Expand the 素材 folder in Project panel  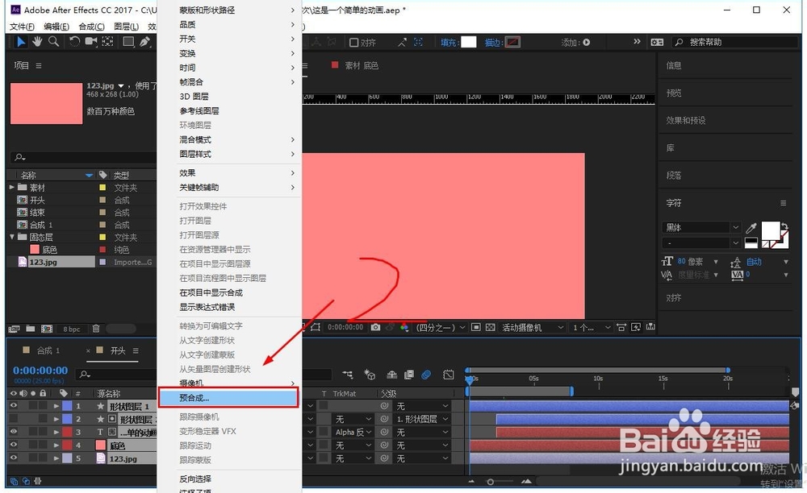coord(12,188)
